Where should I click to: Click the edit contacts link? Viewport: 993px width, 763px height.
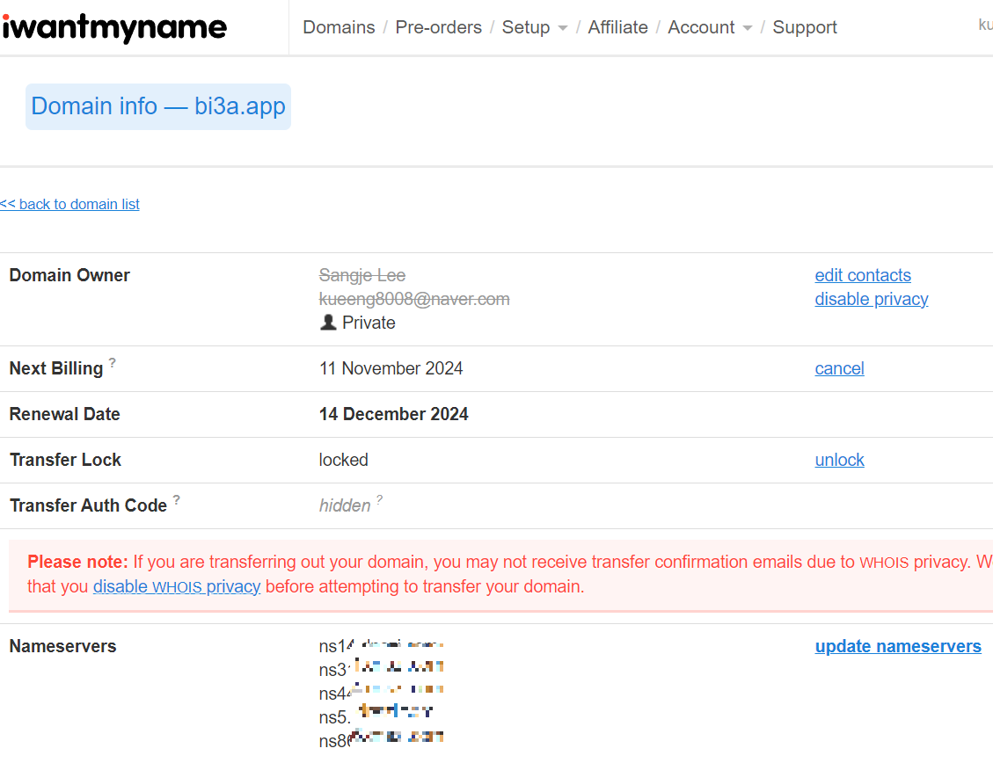tap(863, 275)
